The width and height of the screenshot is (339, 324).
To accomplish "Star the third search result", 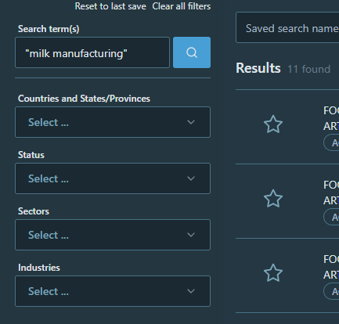I will point(273,273).
